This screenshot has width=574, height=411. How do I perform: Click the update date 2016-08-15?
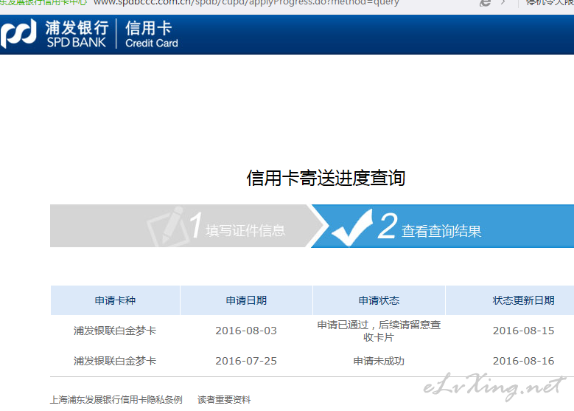[523, 331]
